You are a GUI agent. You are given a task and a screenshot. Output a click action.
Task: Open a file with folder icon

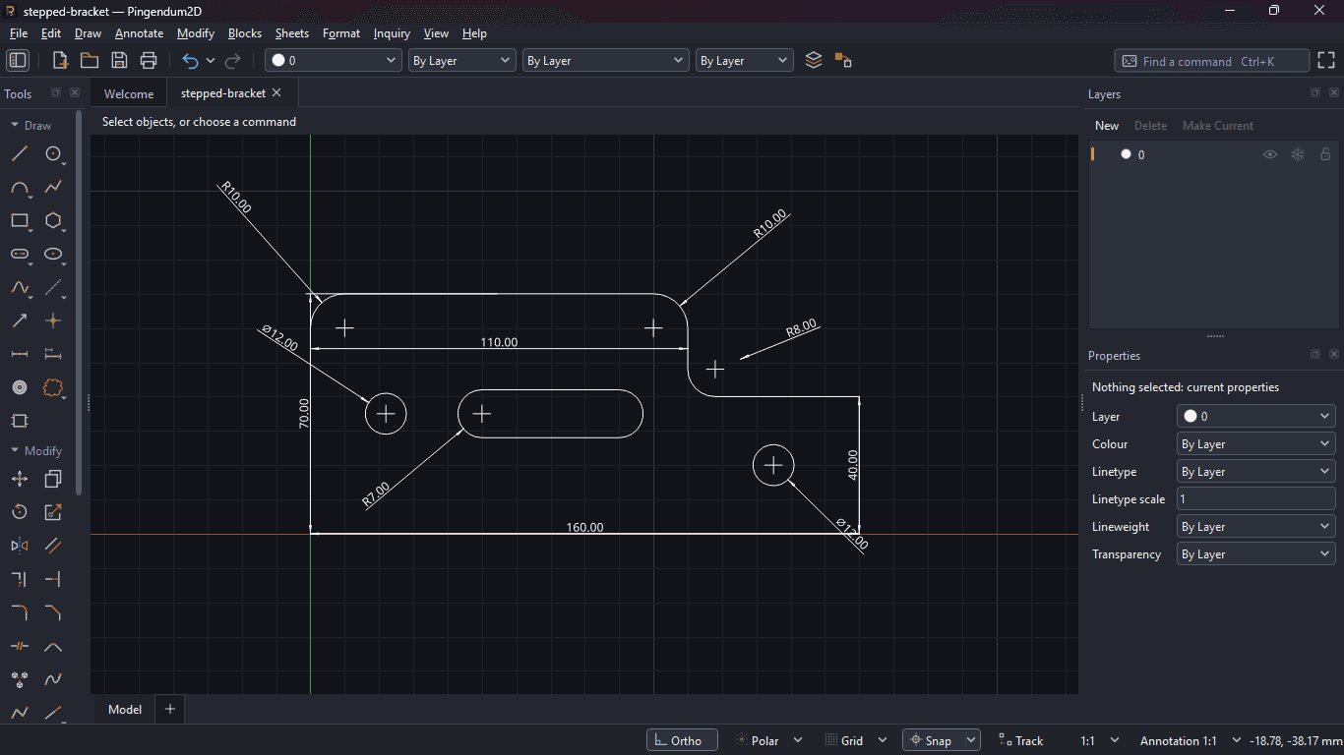click(x=90, y=60)
